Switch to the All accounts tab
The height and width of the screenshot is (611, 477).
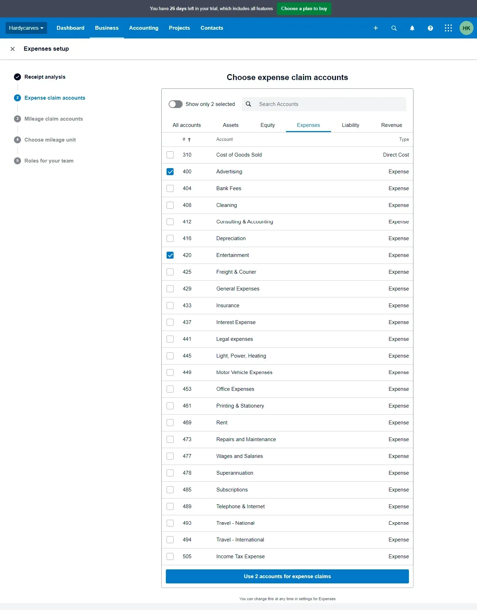click(187, 125)
